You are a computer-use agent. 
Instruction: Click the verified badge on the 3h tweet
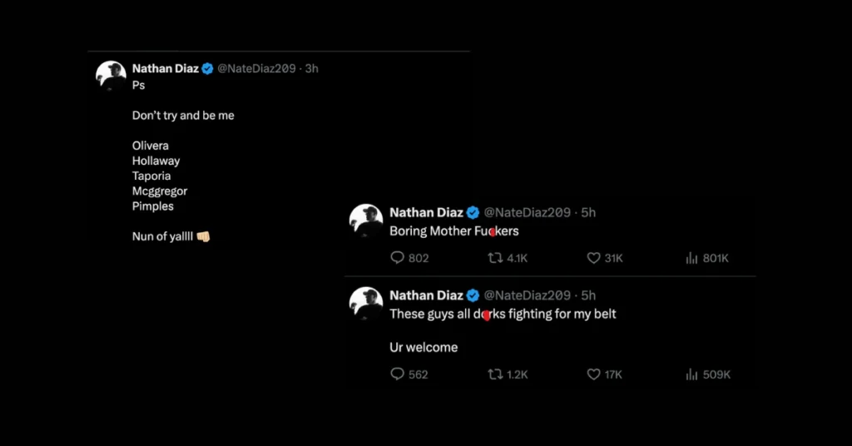(x=208, y=69)
